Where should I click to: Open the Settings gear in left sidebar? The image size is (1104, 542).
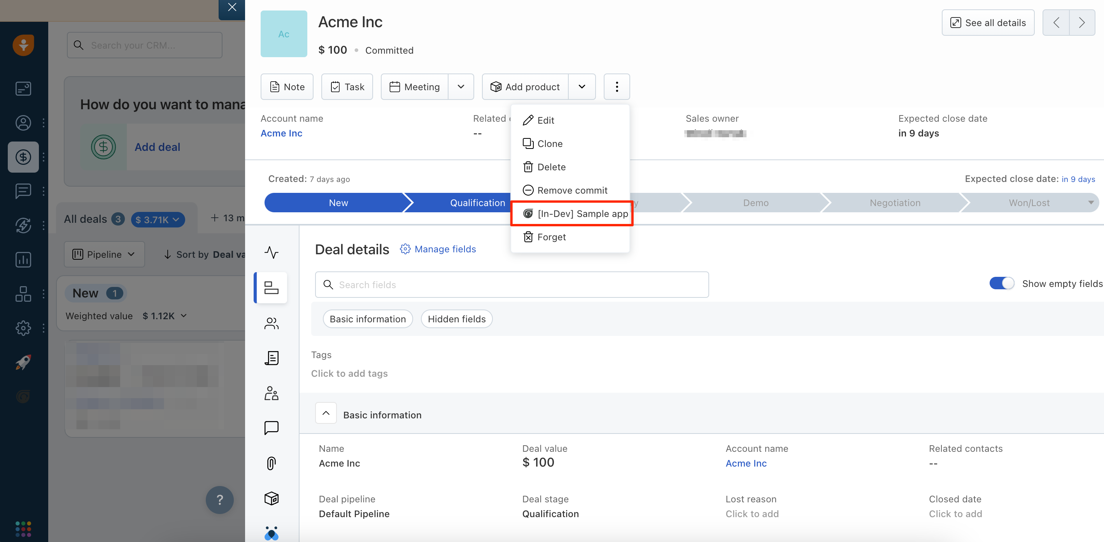coord(23,328)
